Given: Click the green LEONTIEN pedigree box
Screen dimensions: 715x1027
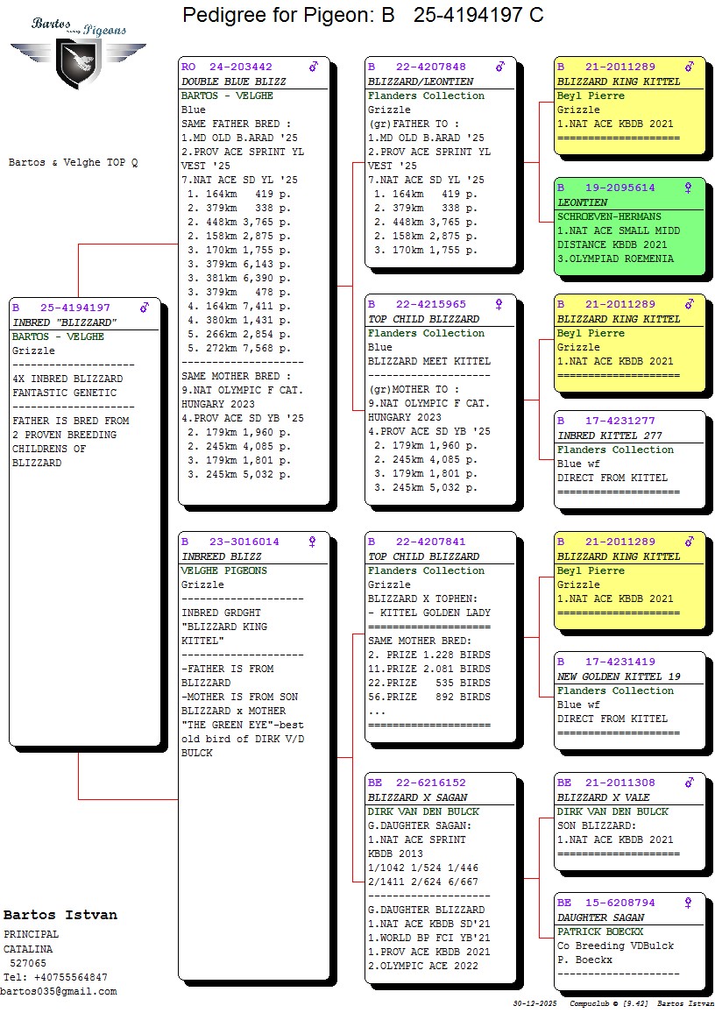Looking at the screenshot, I should 629,228.
